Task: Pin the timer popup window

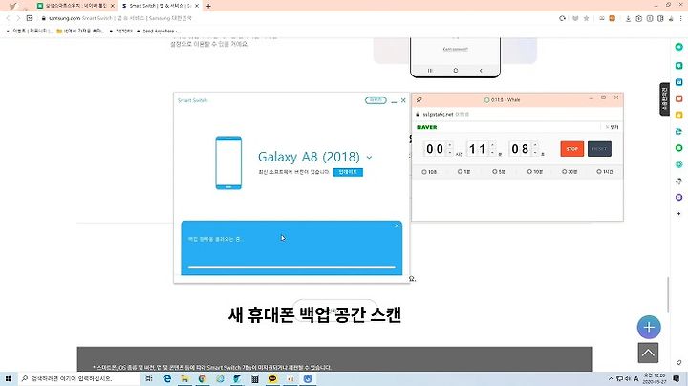Action: click(x=419, y=100)
